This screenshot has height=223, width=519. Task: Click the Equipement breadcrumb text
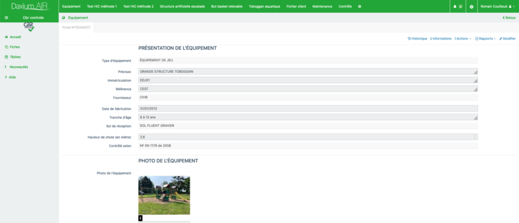pos(78,18)
